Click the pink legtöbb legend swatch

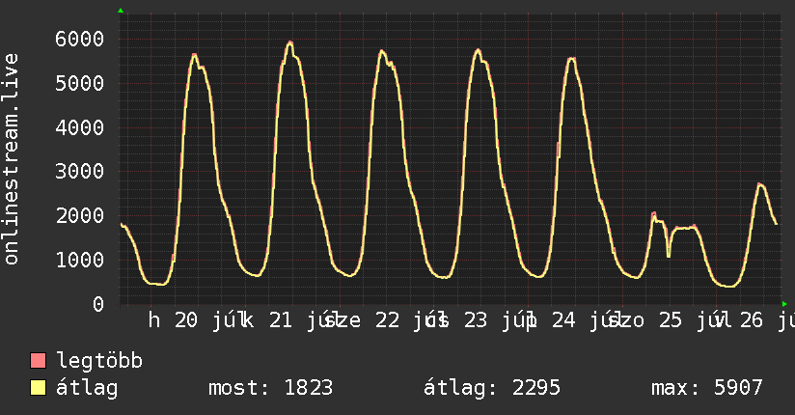[x=38, y=361]
